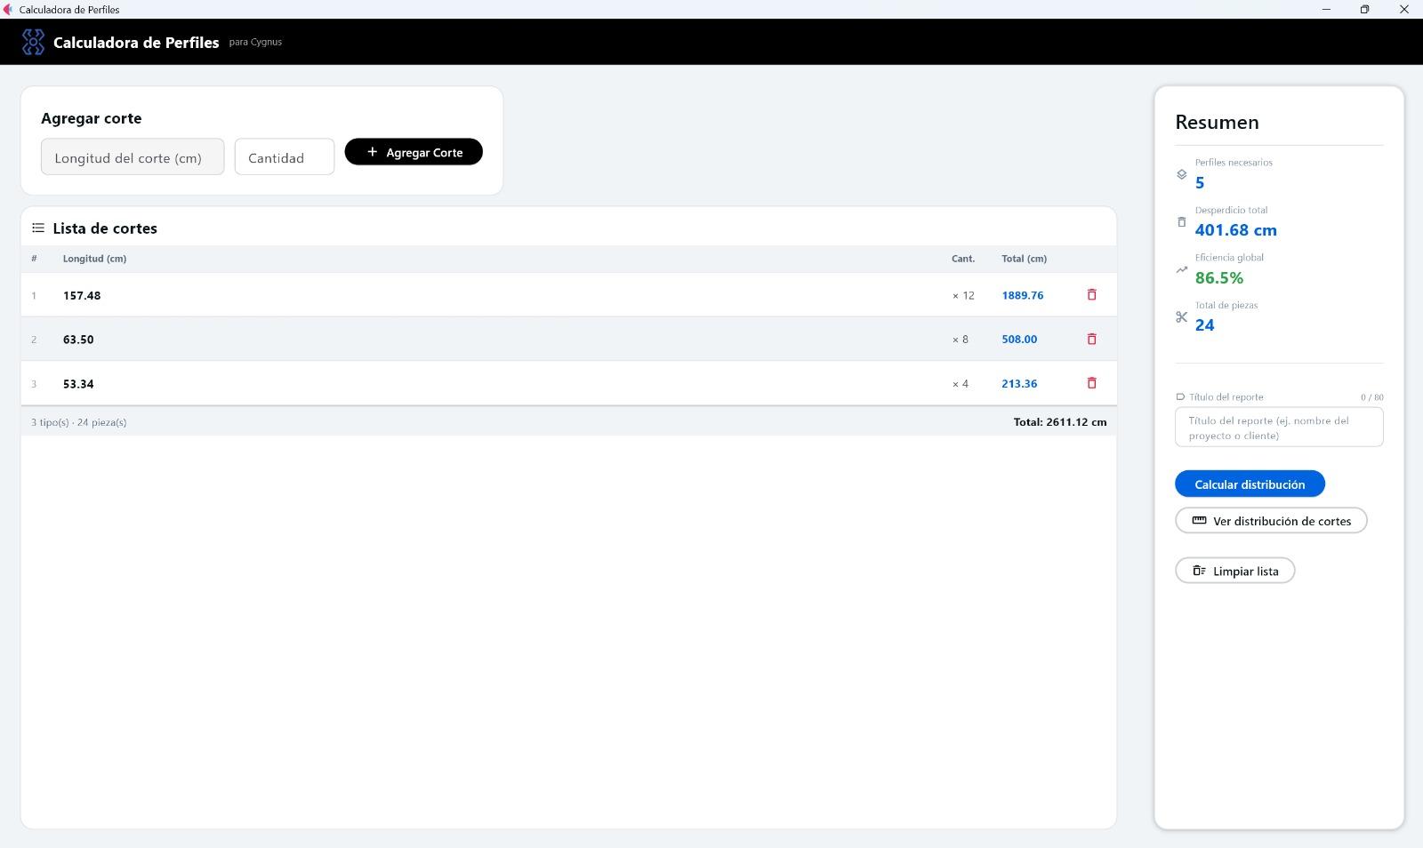Viewport: 1423px width, 848px height.
Task: Focus the Longitud del corte input
Action: [x=133, y=156]
